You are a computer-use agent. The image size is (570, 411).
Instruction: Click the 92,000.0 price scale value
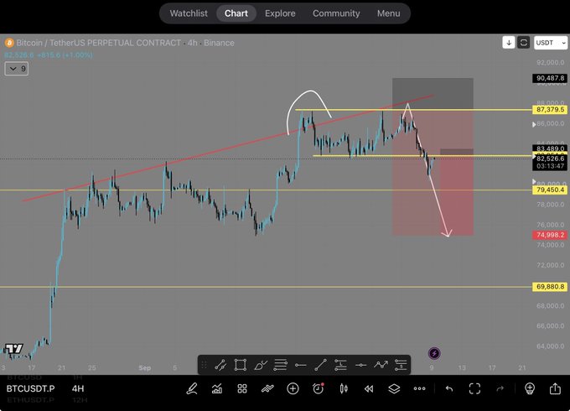point(551,63)
